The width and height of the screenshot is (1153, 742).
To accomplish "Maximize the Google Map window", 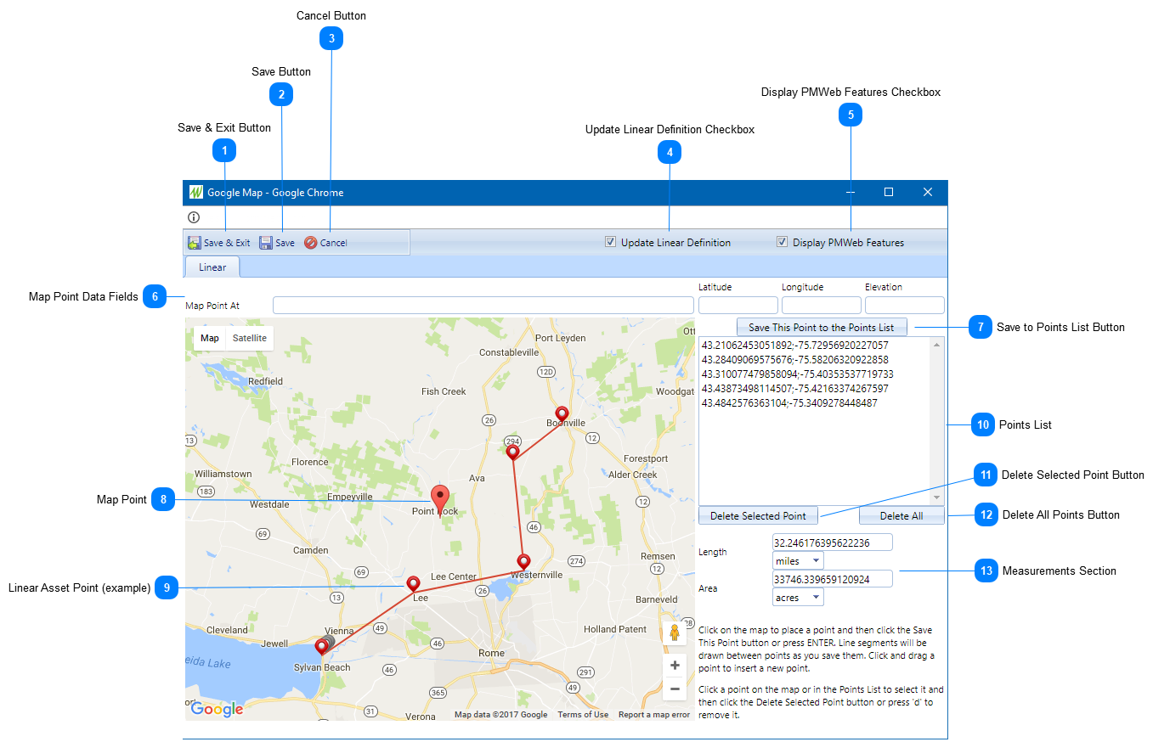I will (889, 193).
